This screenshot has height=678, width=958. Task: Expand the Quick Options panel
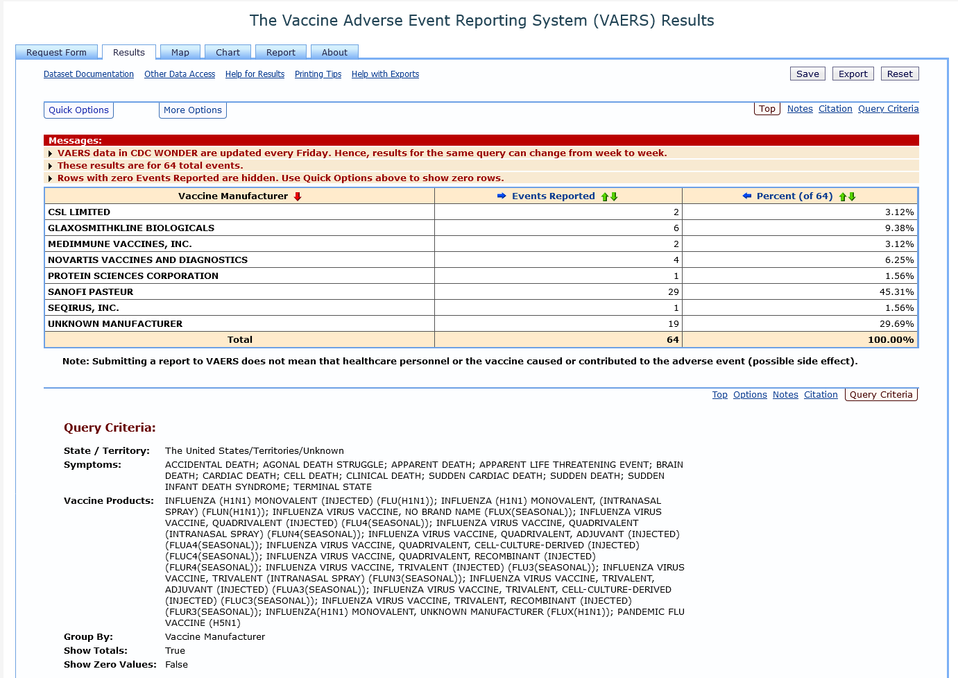(x=78, y=110)
